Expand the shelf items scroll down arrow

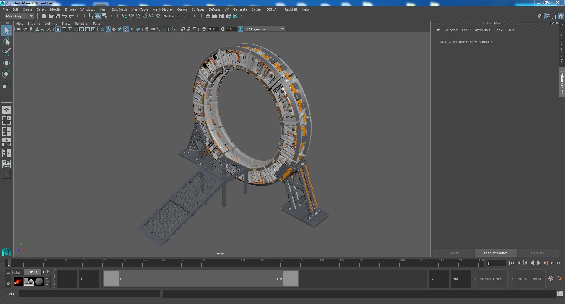coord(47,285)
